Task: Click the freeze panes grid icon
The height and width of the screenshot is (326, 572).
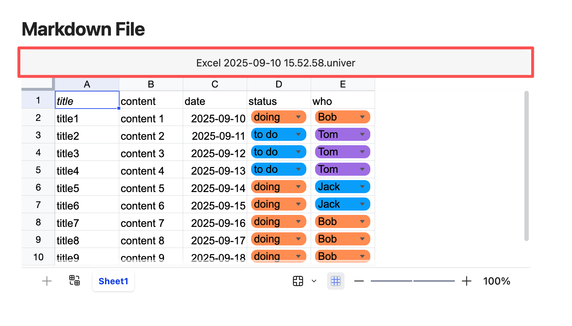Action: [298, 281]
